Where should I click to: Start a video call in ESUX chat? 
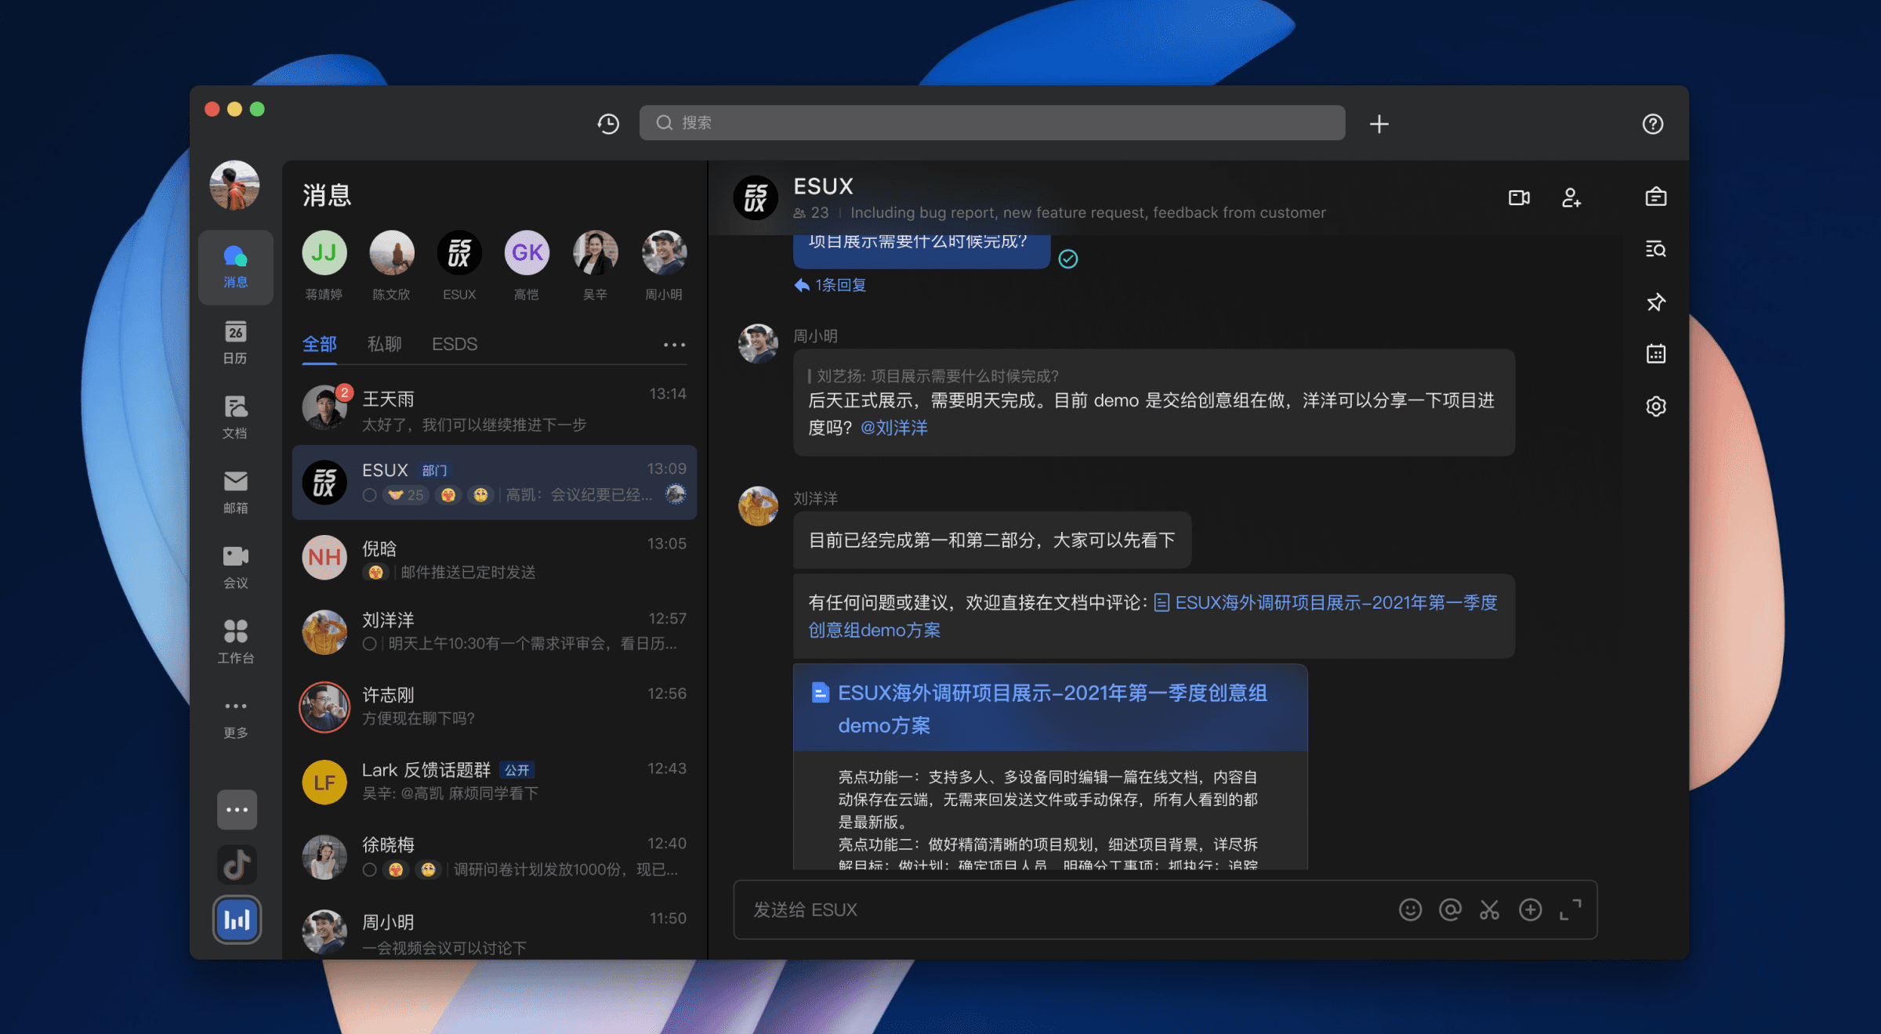1519,197
